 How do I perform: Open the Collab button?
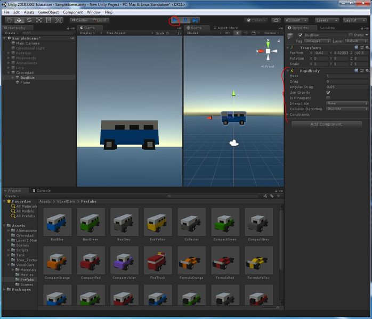click(257, 20)
